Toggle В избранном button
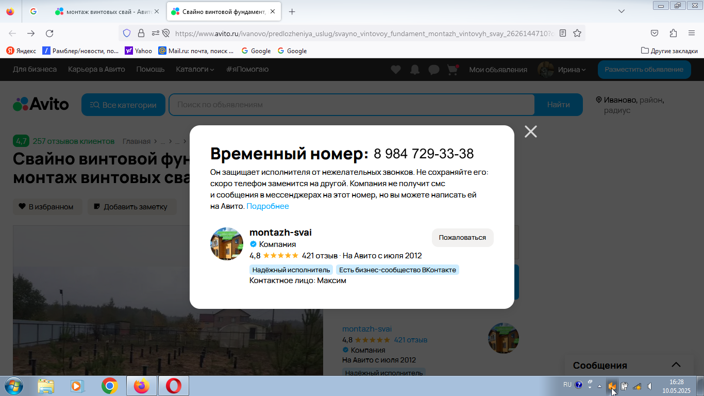Image resolution: width=704 pixels, height=396 pixels. pyautogui.click(x=46, y=207)
